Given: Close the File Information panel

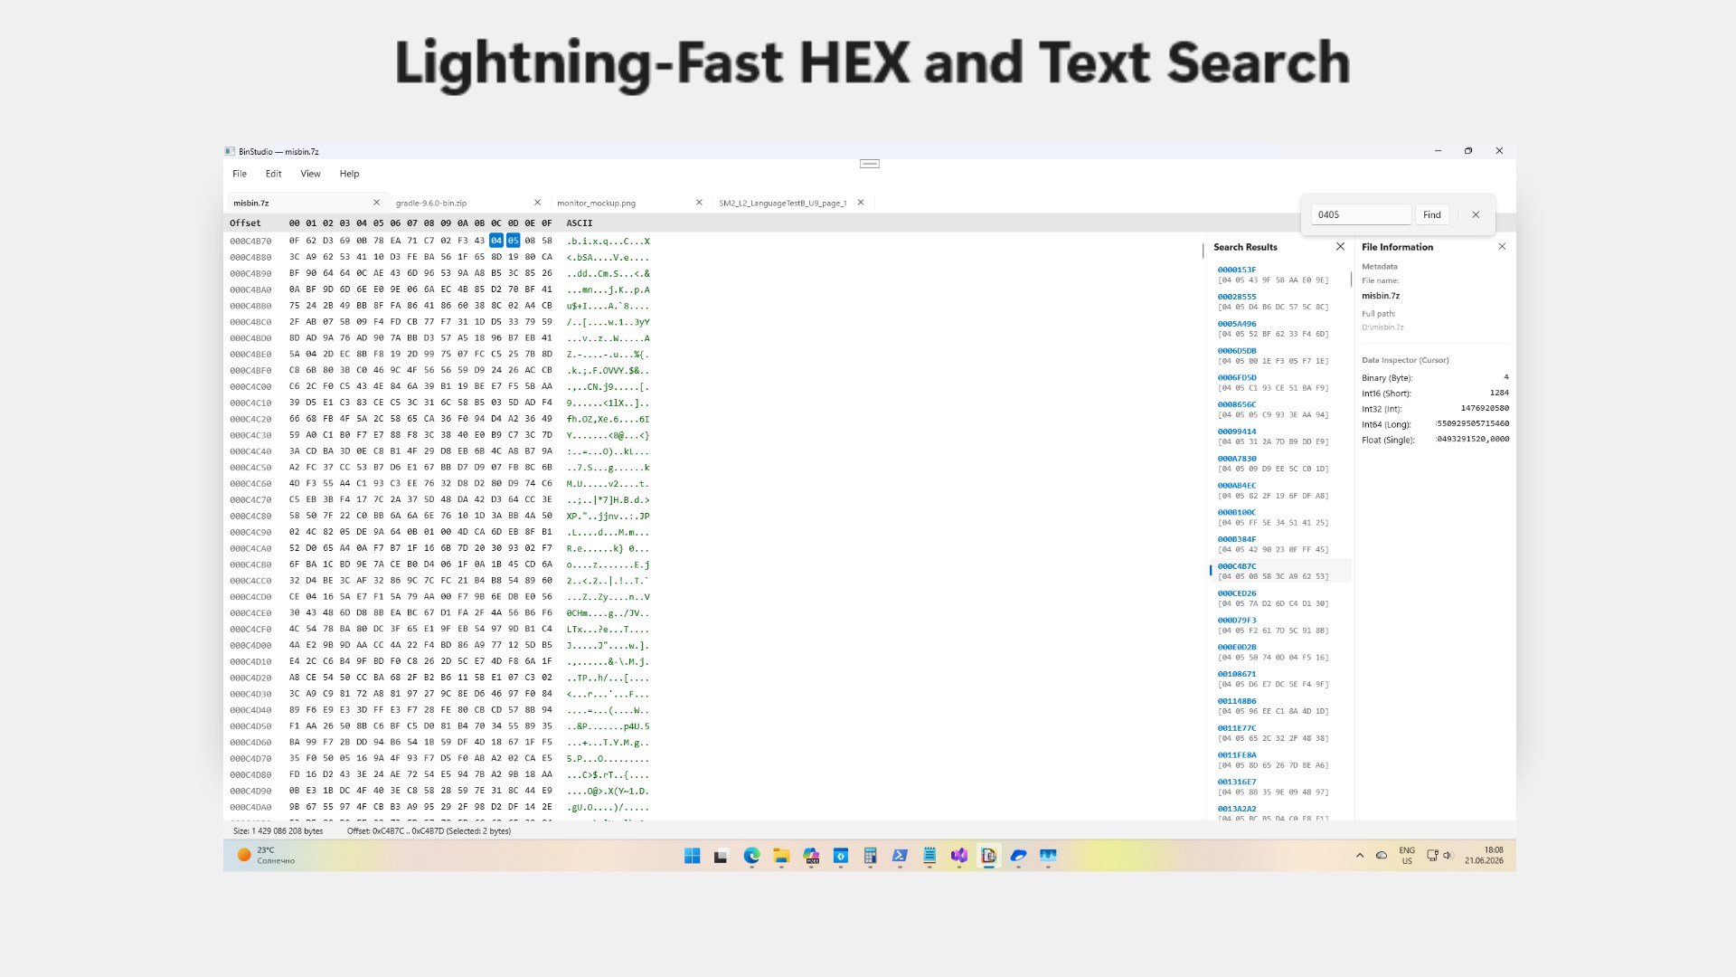Looking at the screenshot, I should click(x=1502, y=247).
